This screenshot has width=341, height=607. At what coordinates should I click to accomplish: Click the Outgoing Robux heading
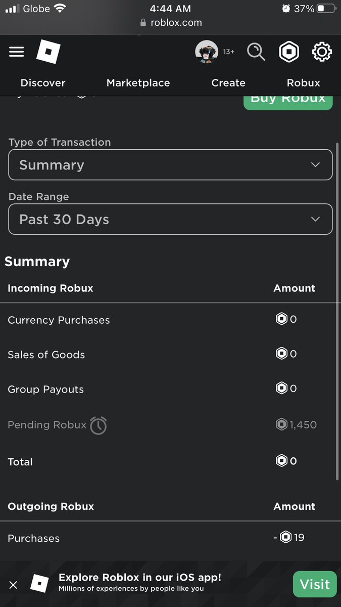[x=51, y=506]
